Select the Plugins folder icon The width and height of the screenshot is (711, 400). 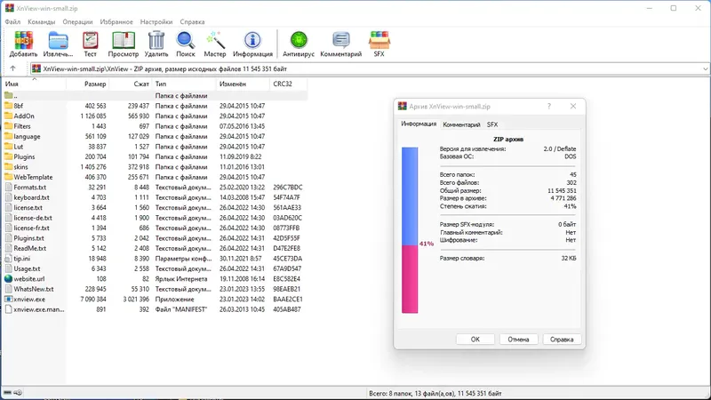(x=9, y=156)
